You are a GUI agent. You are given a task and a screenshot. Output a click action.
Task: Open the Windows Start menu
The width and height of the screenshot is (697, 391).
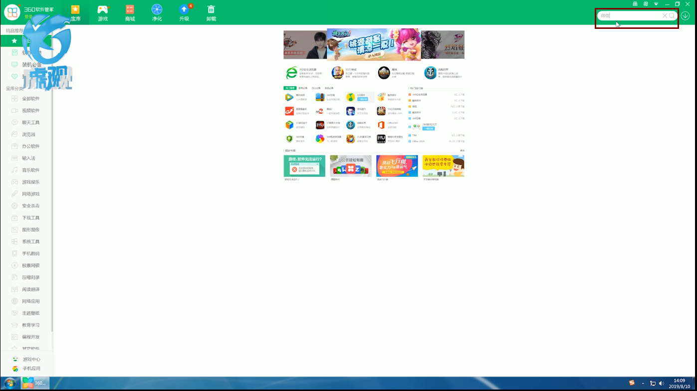pos(9,383)
